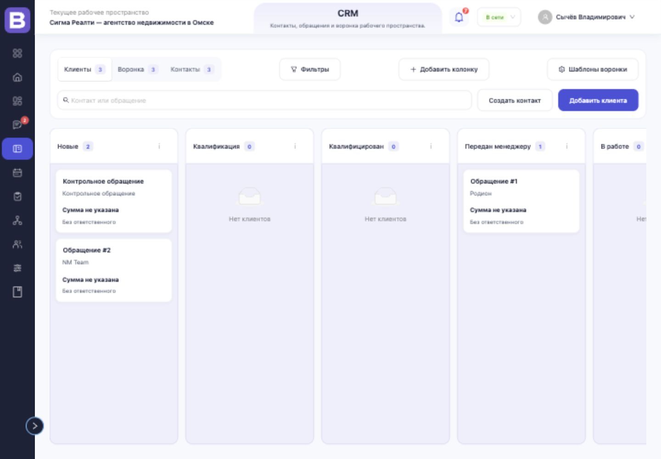Open the Квалификация column options menu
661x459 pixels.
[x=295, y=146]
